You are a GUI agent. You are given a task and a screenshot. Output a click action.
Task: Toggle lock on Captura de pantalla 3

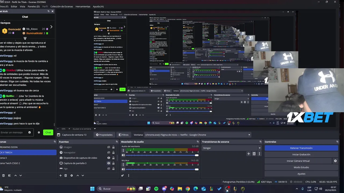113,163
